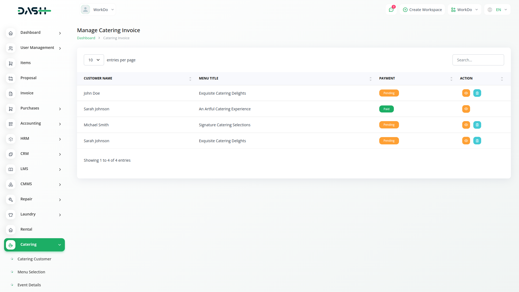Click the Create Workspace button
Viewport: 519px width, 292px height.
point(422,10)
